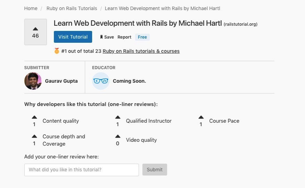Upvote the Course depth and Coverage review

(34, 136)
